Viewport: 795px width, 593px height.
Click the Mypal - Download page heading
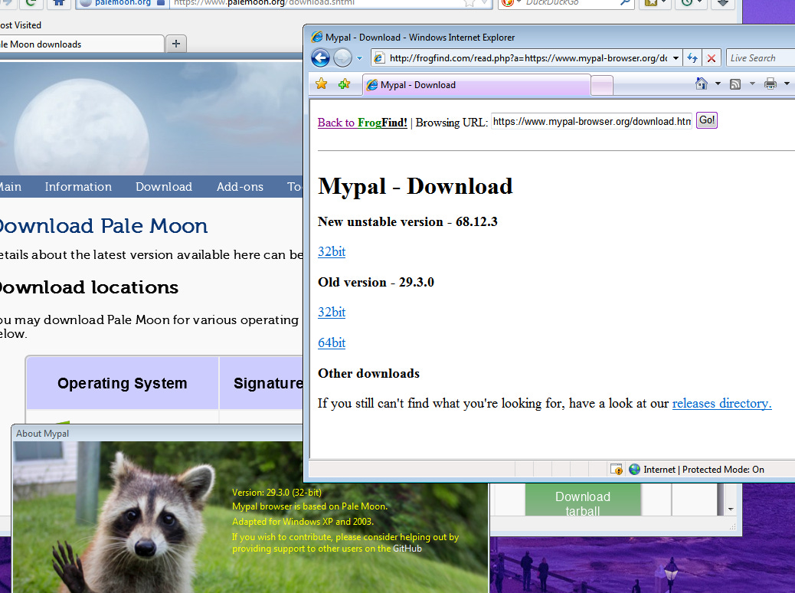tap(415, 187)
